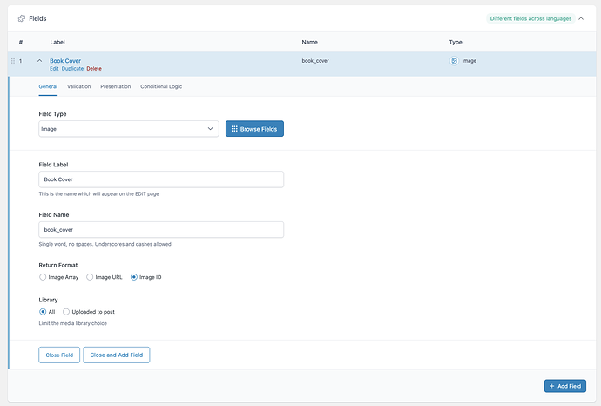Click the Image type icon in row
The image size is (601, 406).
pos(455,61)
